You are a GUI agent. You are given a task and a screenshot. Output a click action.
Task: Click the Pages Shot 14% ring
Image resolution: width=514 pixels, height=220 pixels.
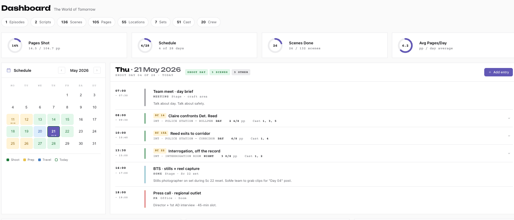15,45
